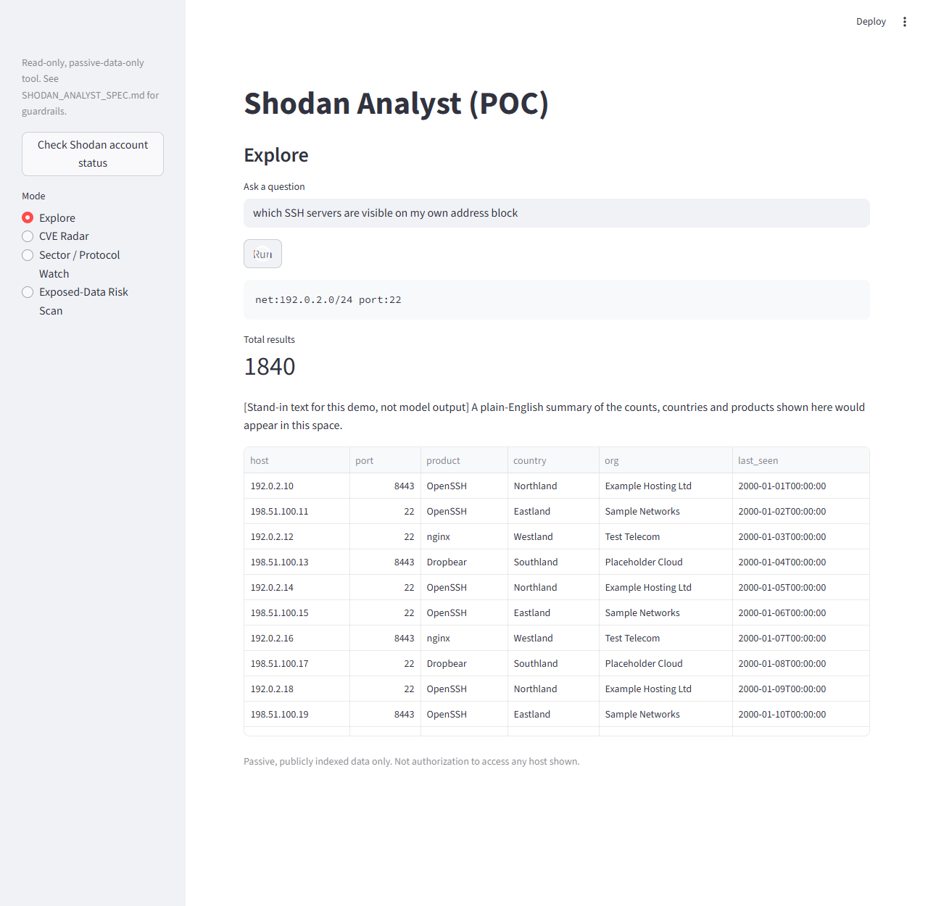Click nginx product in 192.0.2.12 row
This screenshot has height=906, width=928.
pyautogui.click(x=464, y=536)
